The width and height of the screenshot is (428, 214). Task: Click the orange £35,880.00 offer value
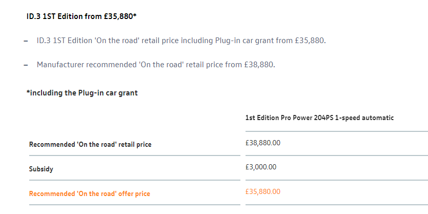point(263,191)
